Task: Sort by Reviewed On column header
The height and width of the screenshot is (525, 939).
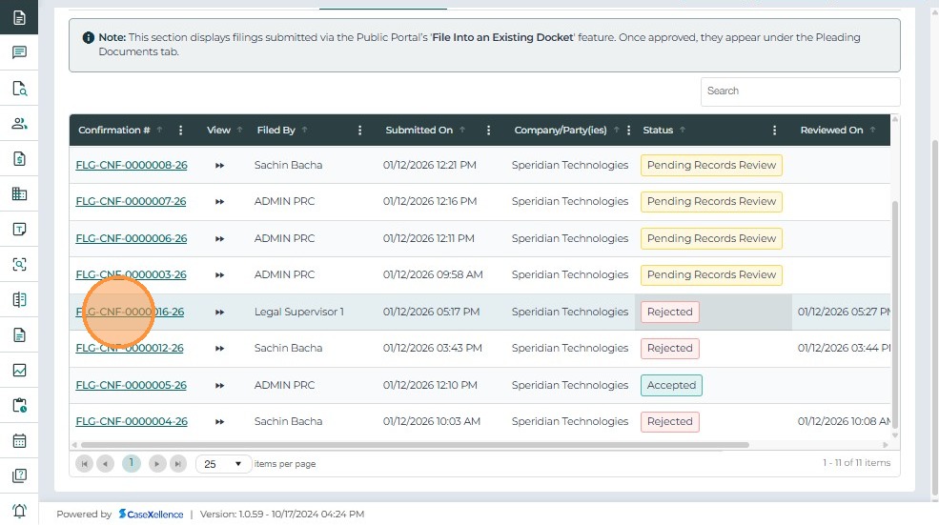Action: click(831, 131)
